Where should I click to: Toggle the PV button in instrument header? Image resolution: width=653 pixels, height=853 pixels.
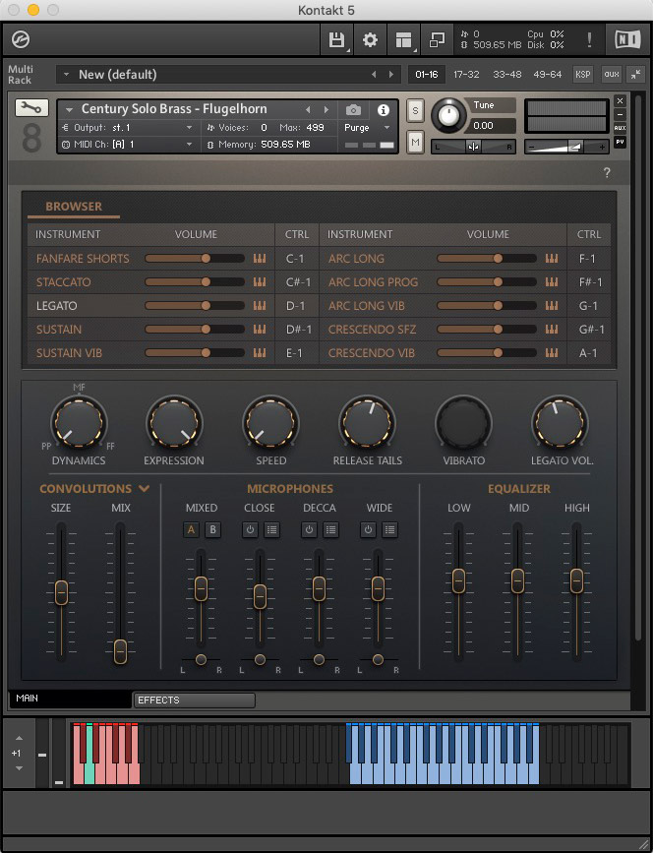tap(620, 142)
